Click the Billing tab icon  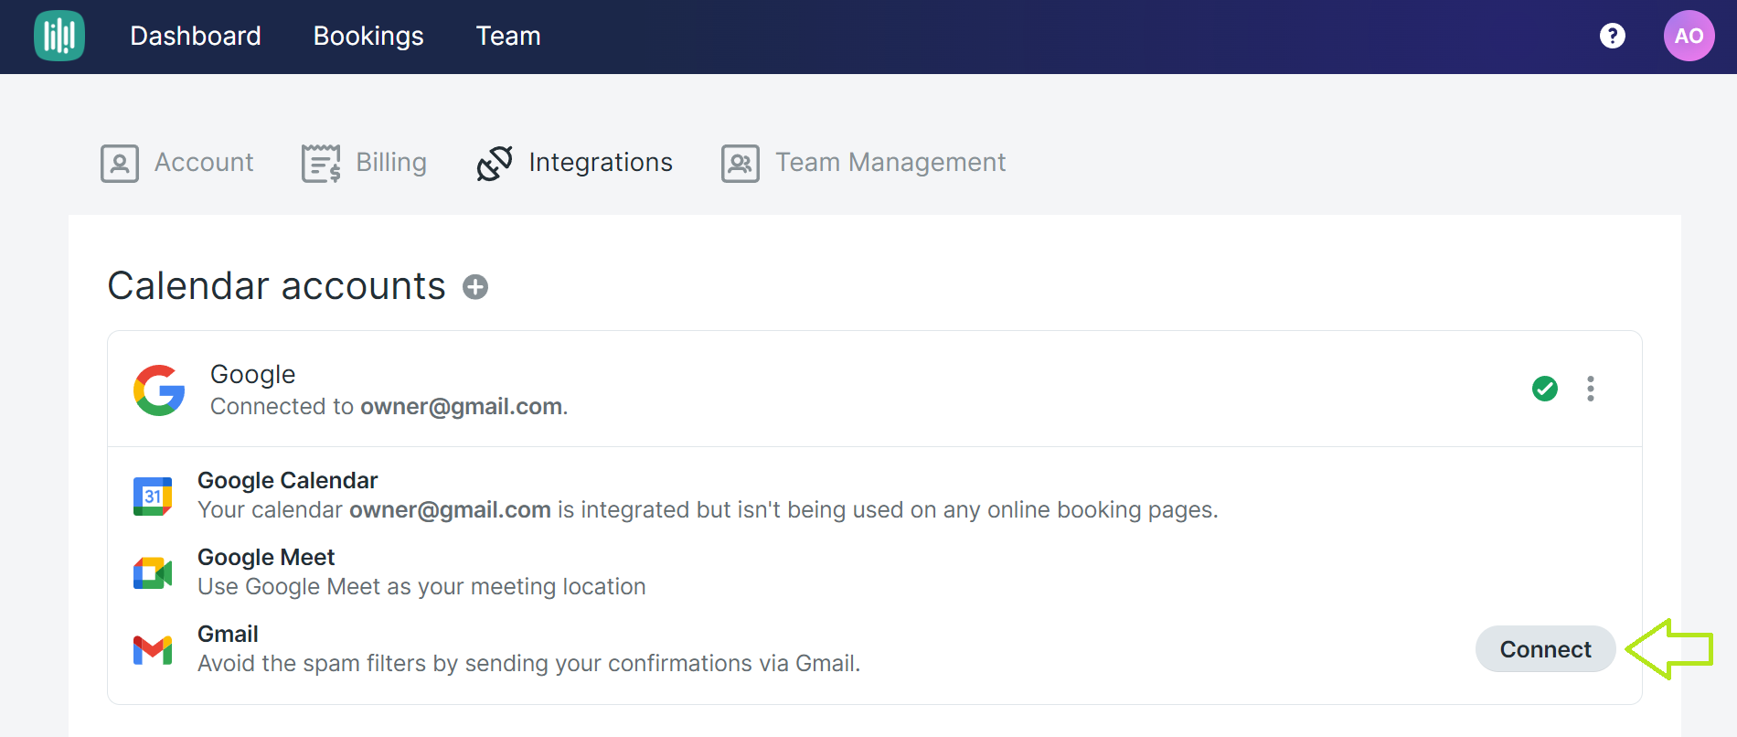pos(321,164)
